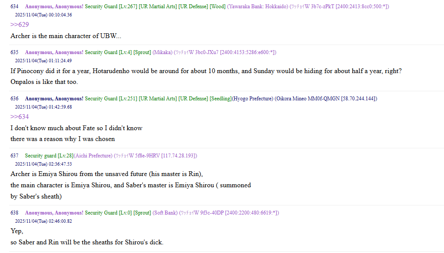
Task: Click timestamp 2025/11/04(Tue) 00:10:04.36
Action: point(43,15)
